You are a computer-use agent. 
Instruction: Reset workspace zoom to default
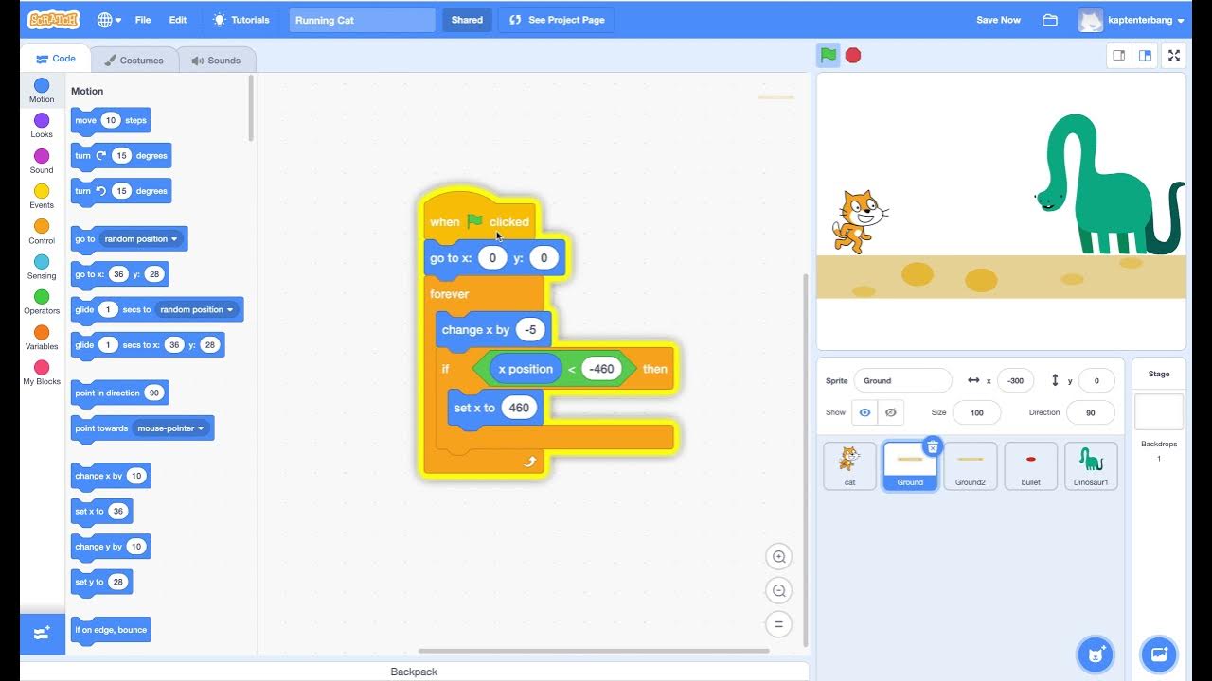[x=779, y=624]
